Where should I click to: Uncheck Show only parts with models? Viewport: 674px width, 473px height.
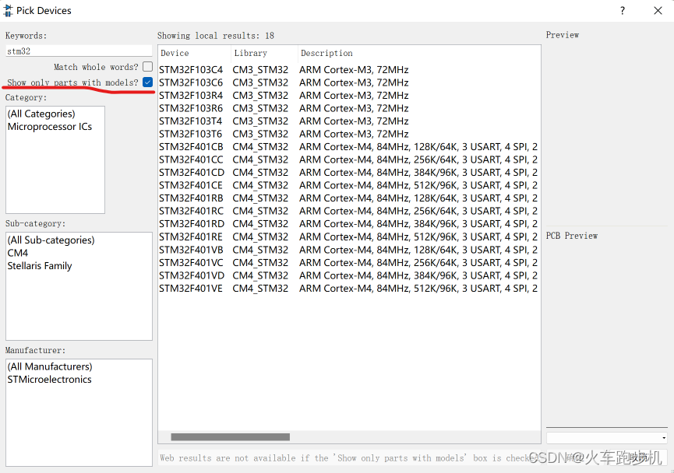tap(147, 82)
